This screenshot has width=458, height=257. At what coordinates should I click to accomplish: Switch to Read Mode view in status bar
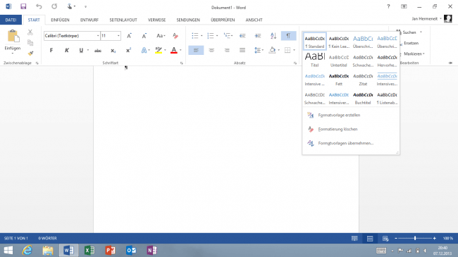(354, 238)
